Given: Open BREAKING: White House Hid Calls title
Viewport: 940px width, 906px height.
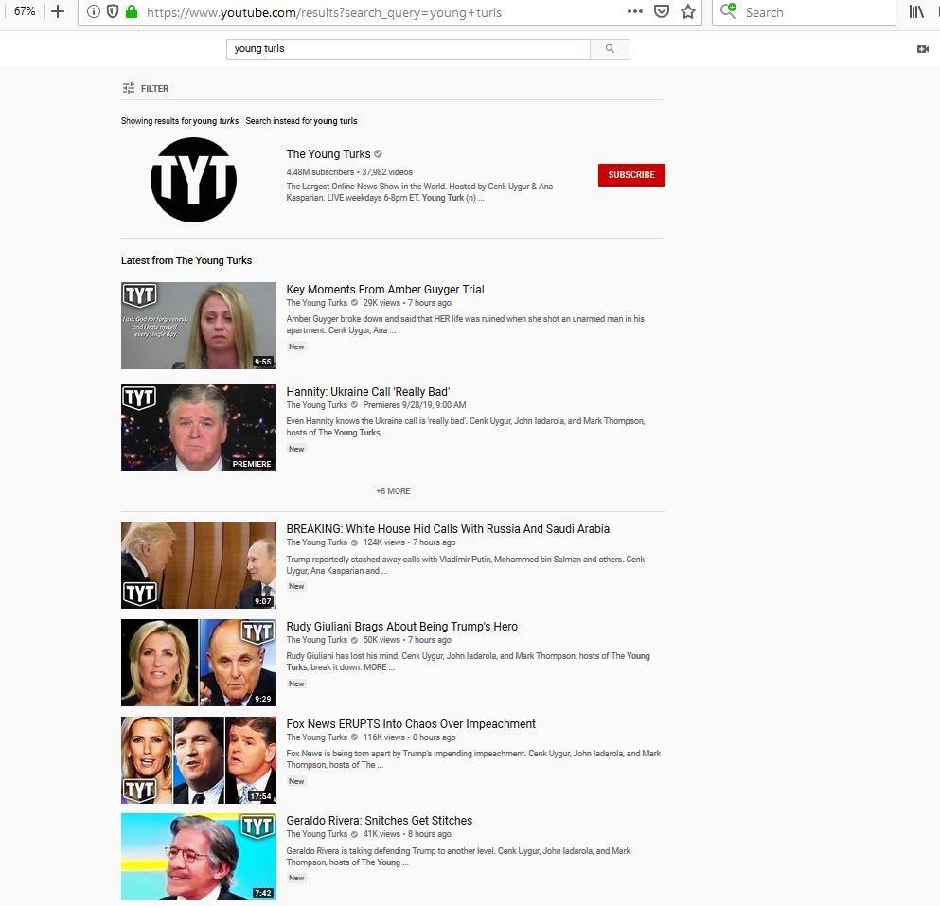Looking at the screenshot, I should pos(448,529).
